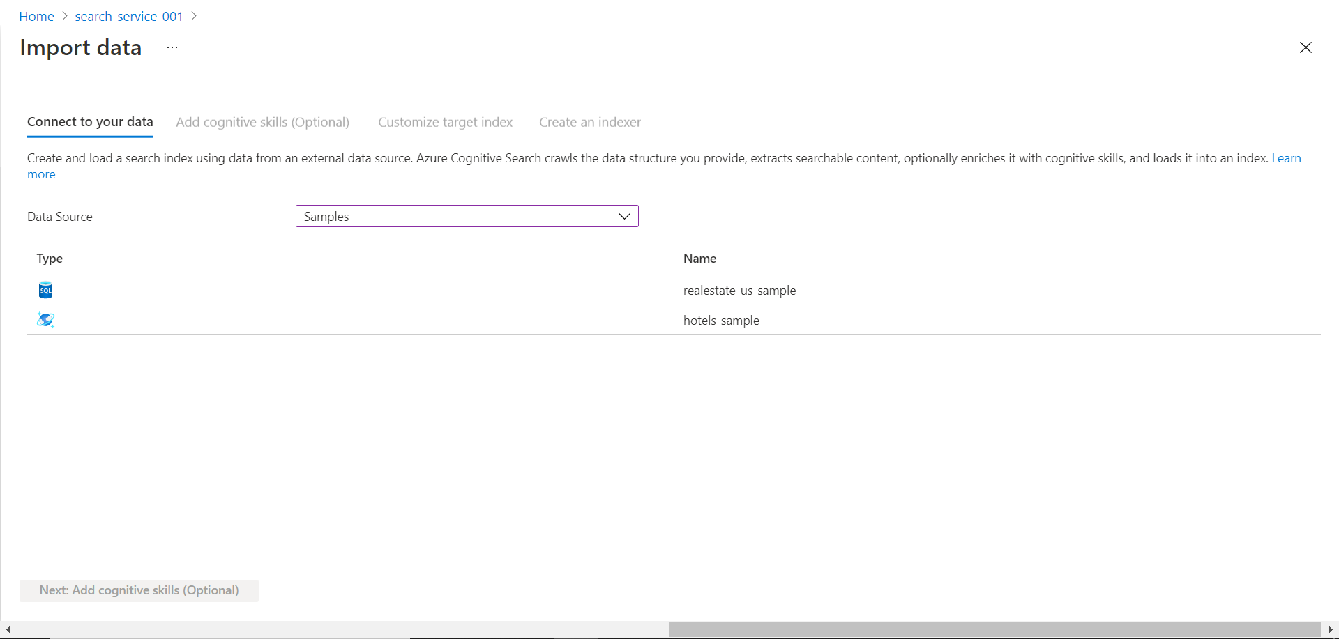
Task: Click the Data Source label
Action: (60, 217)
